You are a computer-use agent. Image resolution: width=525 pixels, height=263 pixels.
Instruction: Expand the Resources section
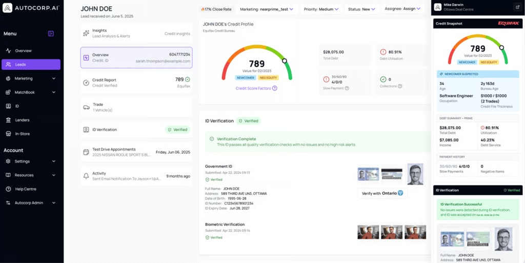tap(31, 175)
